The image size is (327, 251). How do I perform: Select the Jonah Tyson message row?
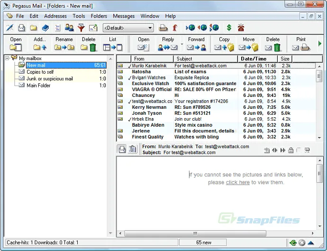point(216,113)
